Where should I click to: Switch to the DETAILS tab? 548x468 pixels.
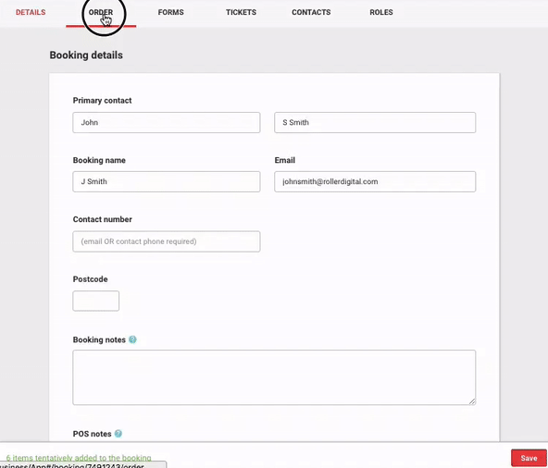[31, 12]
